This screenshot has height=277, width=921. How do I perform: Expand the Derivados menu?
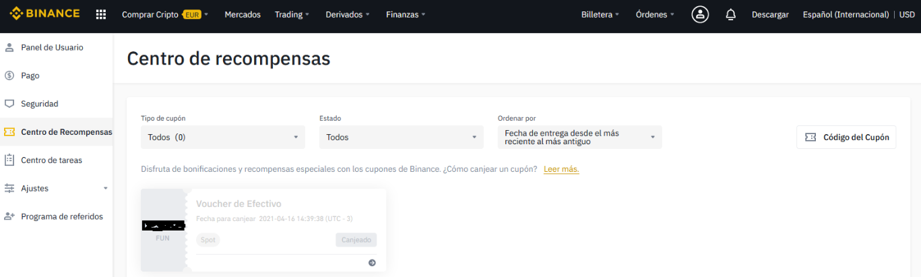[348, 14]
